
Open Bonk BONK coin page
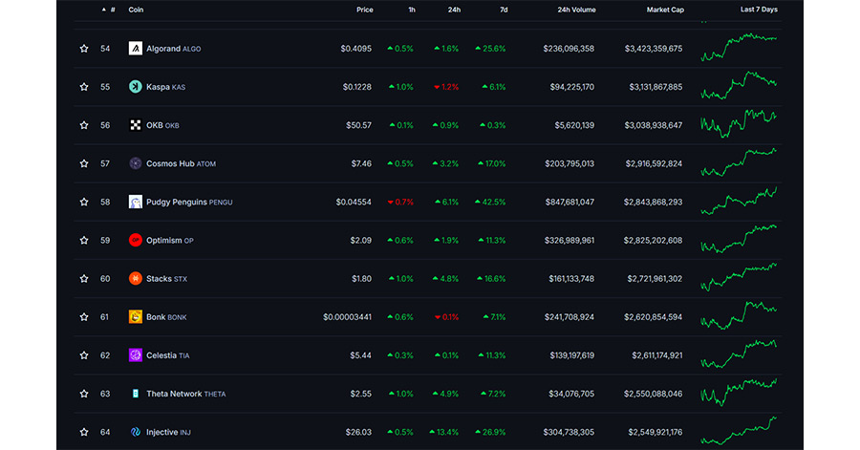click(x=166, y=317)
